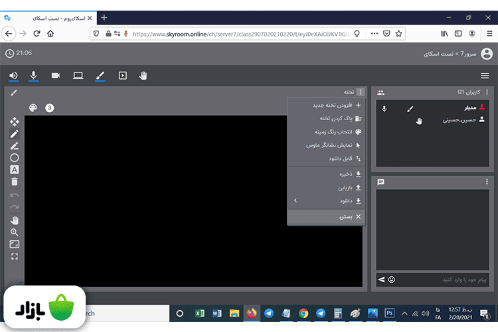
Task: Select the pencil drawing tool
Action: point(15,133)
